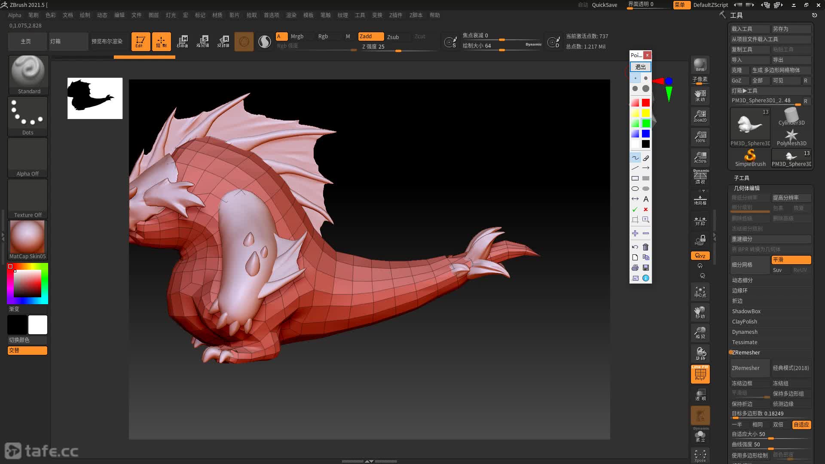Toggle PolyF line fill display

pos(700,374)
